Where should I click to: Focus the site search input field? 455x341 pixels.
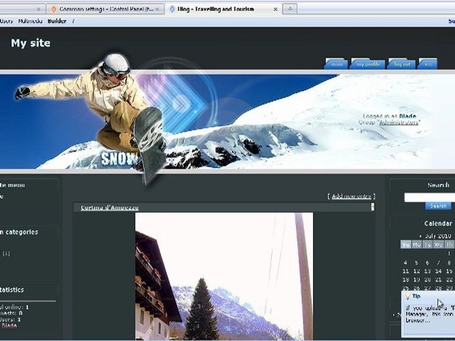(x=429, y=197)
